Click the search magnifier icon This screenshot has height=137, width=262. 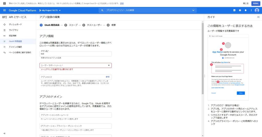pyautogui.click(x=102, y=10)
